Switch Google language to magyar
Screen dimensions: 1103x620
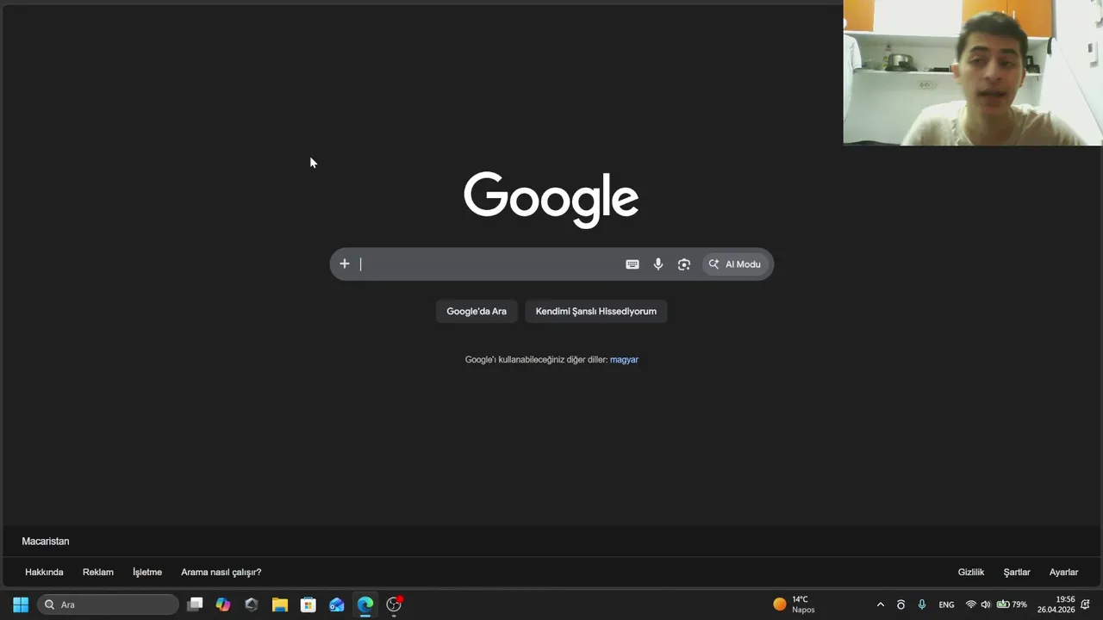[624, 360]
